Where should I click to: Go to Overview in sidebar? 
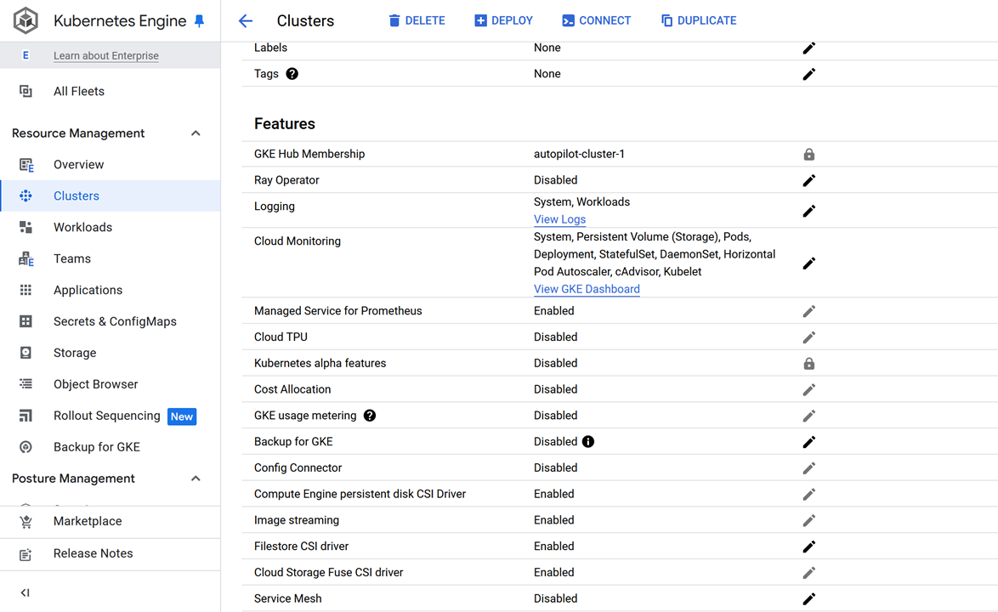tap(111, 165)
